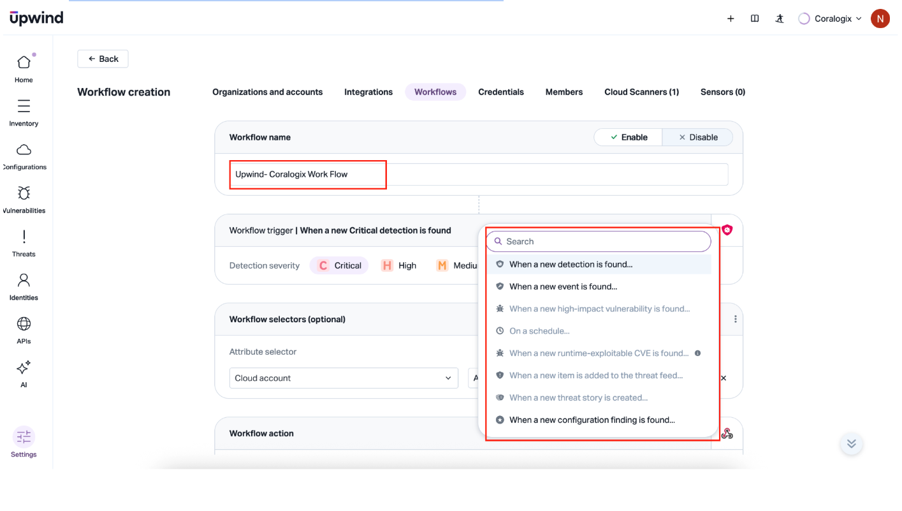Open the Credentials tab

pyautogui.click(x=501, y=92)
